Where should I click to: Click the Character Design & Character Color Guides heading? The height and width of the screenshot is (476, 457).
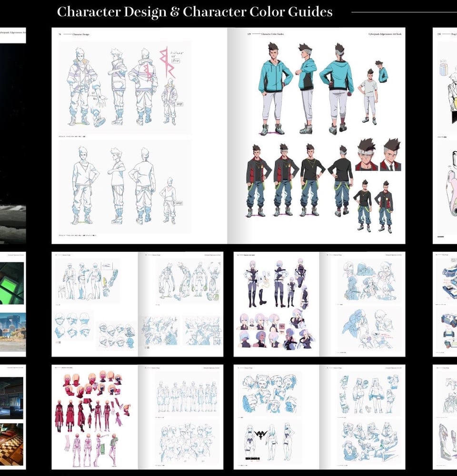(x=195, y=12)
